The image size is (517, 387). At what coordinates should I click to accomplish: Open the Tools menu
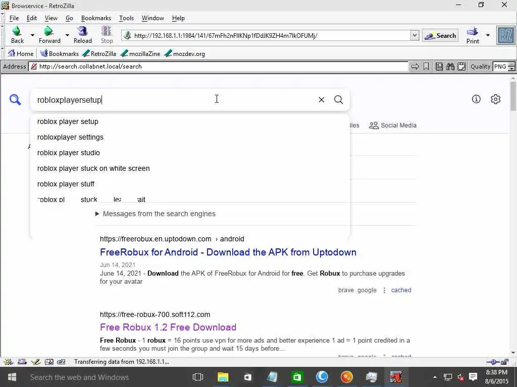[x=126, y=18]
